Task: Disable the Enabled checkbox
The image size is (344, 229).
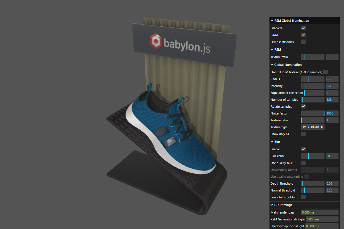Action: point(303,28)
